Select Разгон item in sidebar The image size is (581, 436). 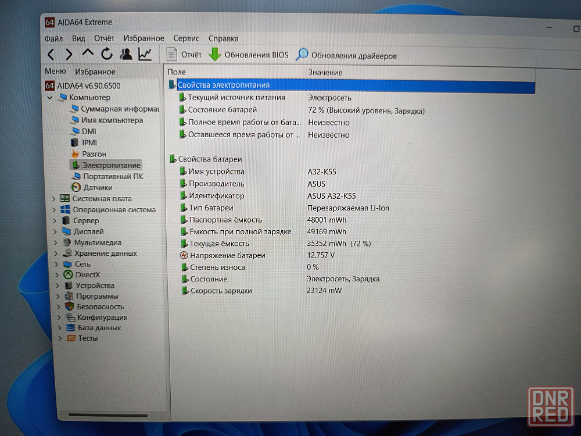click(x=94, y=154)
